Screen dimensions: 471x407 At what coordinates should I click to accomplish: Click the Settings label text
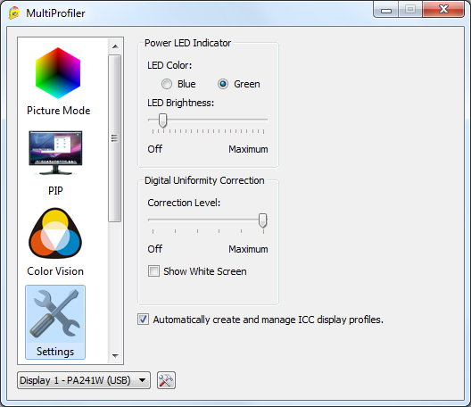coord(55,352)
